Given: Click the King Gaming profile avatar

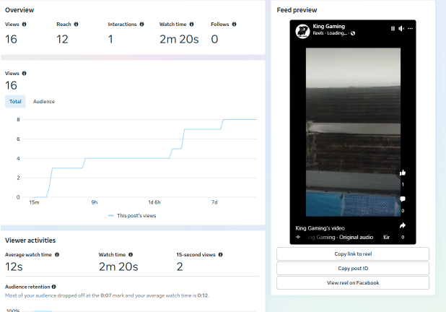Looking at the screenshot, I should point(302,31).
